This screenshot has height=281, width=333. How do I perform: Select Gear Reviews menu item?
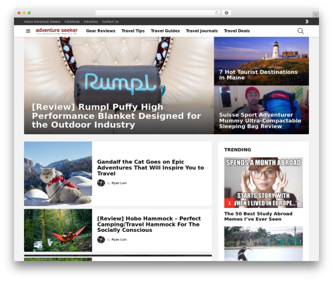click(101, 31)
